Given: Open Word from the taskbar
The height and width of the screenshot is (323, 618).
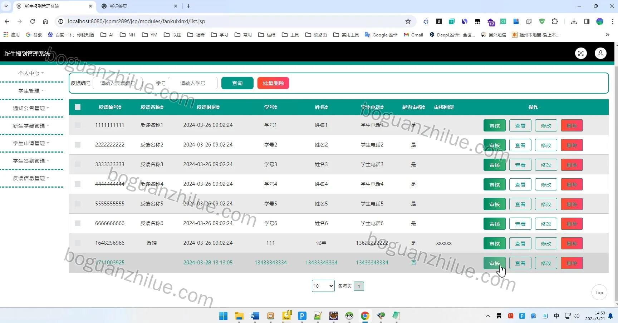Looking at the screenshot, I should [255, 316].
